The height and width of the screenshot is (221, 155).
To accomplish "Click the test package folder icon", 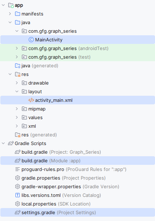I will [24, 57].
